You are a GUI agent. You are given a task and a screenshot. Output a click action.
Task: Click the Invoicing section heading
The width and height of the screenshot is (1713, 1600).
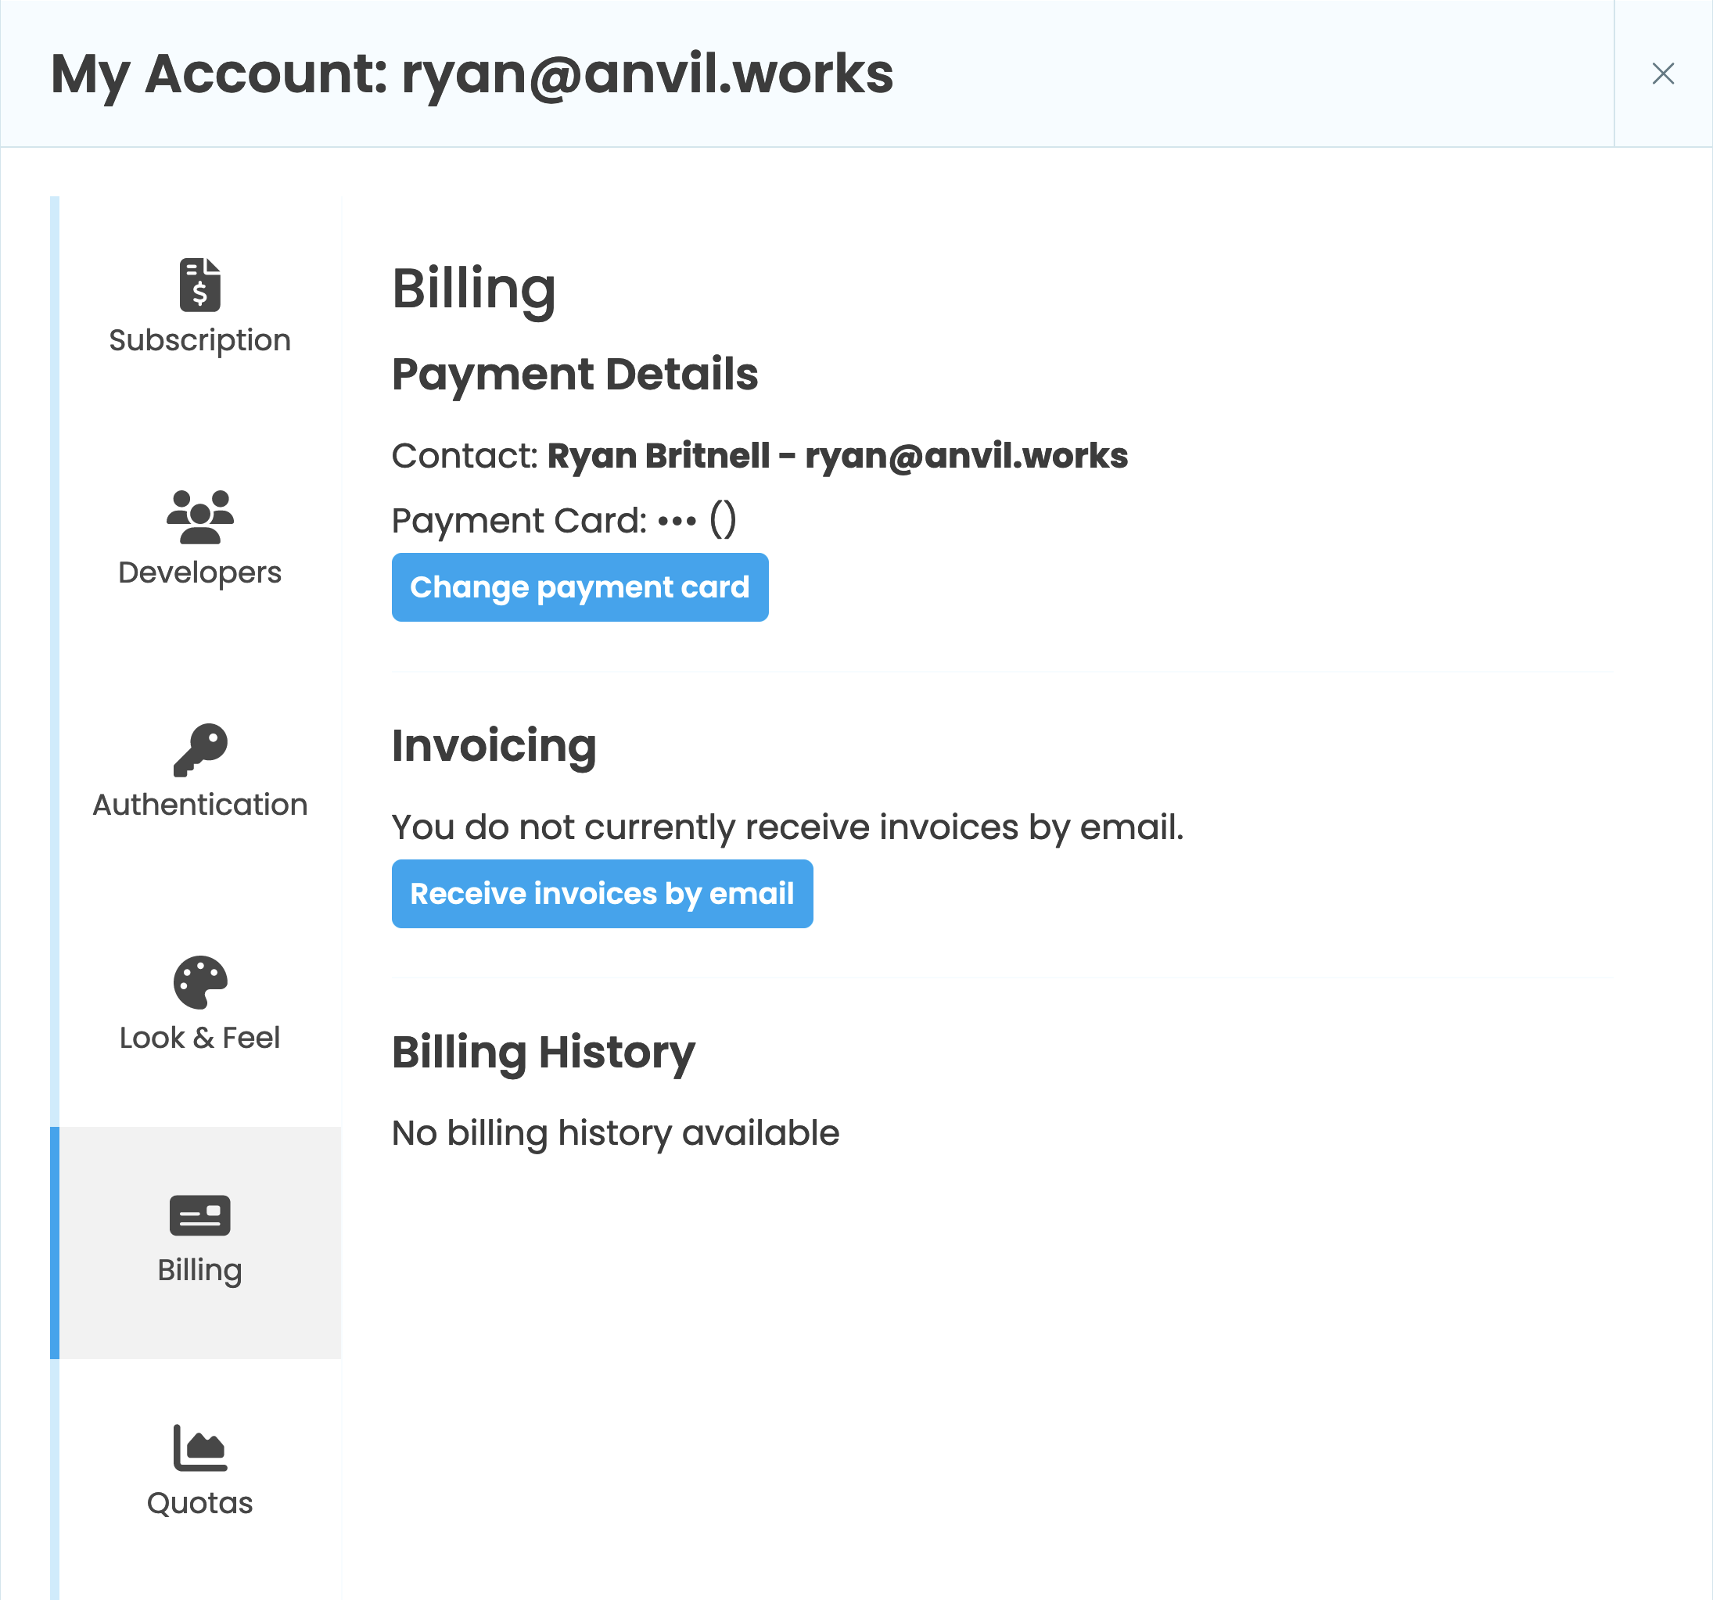coord(494,744)
